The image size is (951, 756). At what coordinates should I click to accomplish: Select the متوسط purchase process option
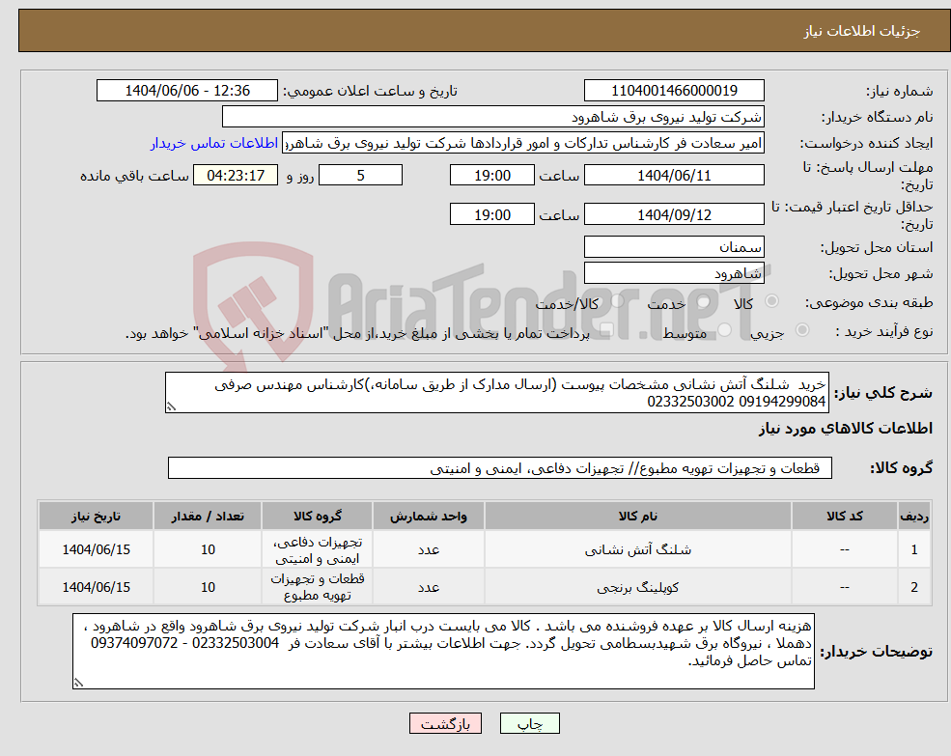click(722, 330)
